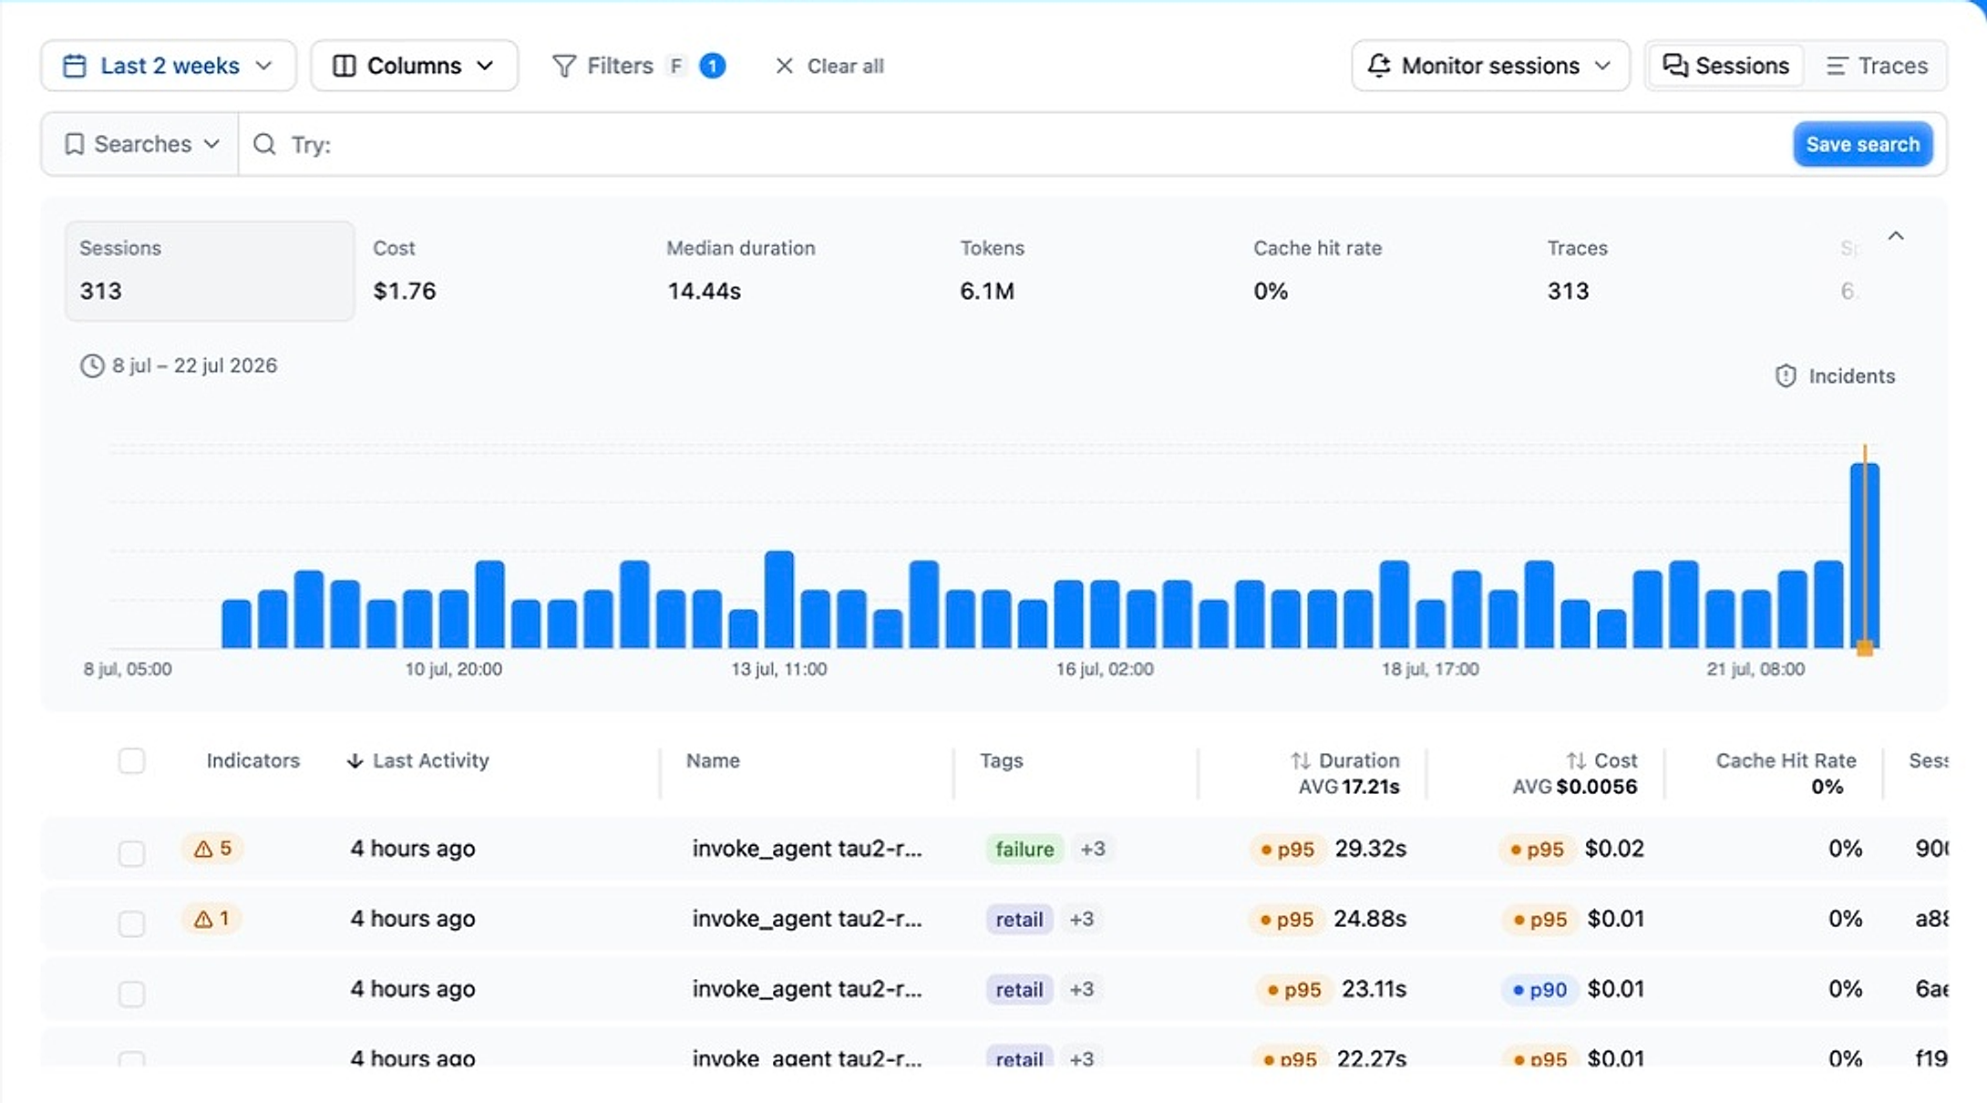Open the saved Searches dropdown
Image resolution: width=1987 pixels, height=1103 pixels.
coord(141,144)
